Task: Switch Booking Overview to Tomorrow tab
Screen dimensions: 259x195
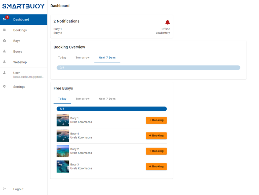Action: pos(83,57)
